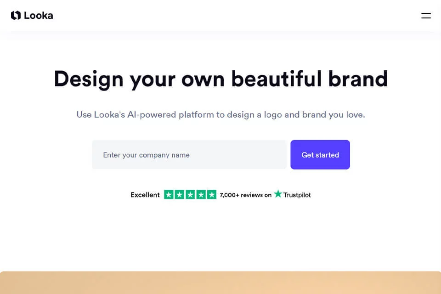Click the word brand ending the headline
The width and height of the screenshot is (441, 294).
pyautogui.click(x=358, y=79)
